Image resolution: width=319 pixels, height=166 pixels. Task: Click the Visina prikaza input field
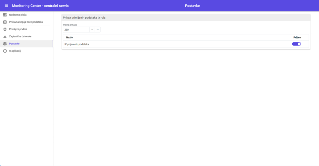[x=76, y=30]
